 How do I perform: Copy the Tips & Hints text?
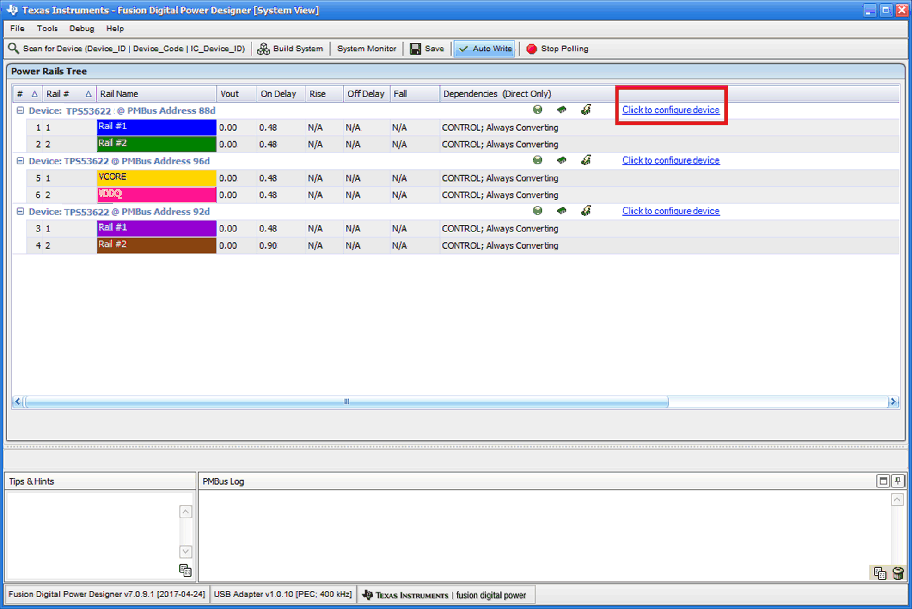coord(185,570)
